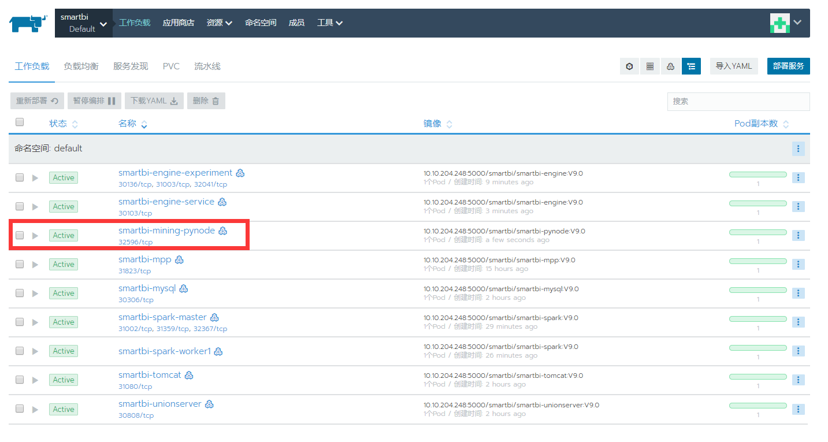Expand the smartbi-mpp row triangle

35,264
